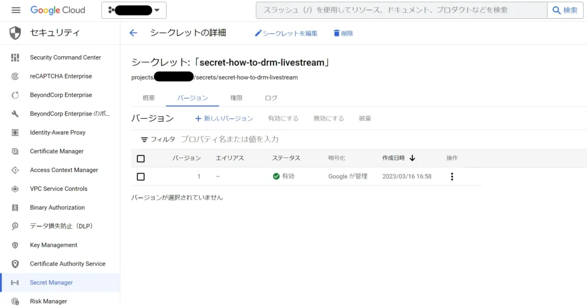Click the 作成日時 sort arrow
Viewport: 587px width, 306px height.
(412, 158)
